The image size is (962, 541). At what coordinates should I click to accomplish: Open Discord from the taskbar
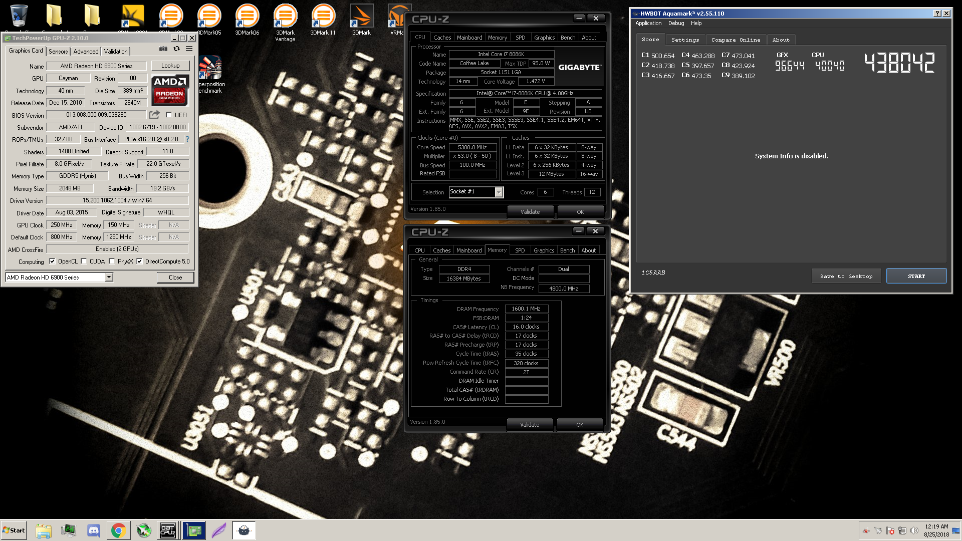coord(94,530)
